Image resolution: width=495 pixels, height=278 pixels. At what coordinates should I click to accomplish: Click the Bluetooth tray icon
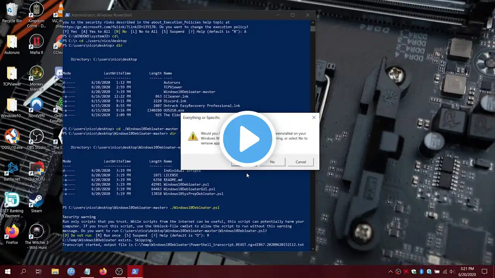click(421, 271)
